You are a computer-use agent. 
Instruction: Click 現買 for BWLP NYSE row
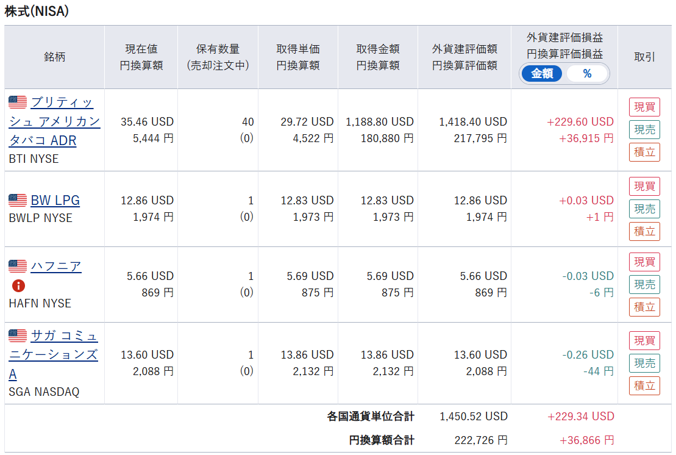pyautogui.click(x=644, y=186)
